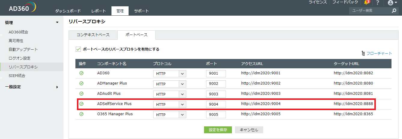This screenshot has width=402, height=139.
Task: Open the user account avatar menu
Action: (x=392, y=3)
